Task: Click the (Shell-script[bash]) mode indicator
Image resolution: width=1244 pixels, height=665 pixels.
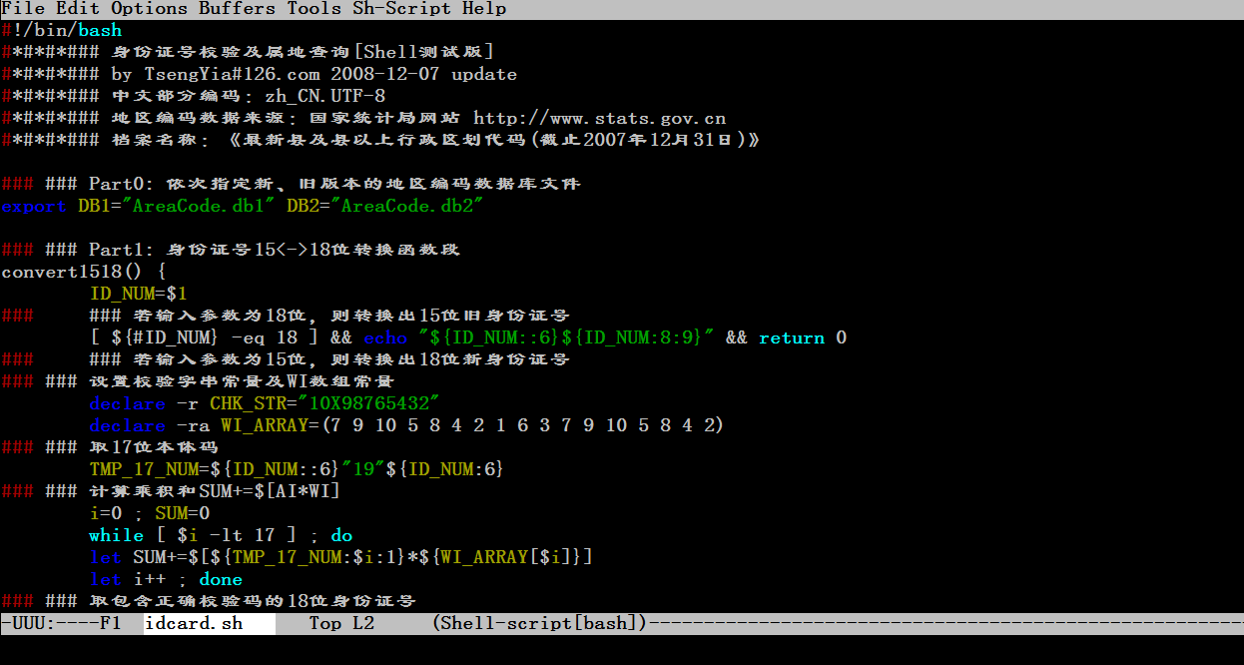Action: coord(539,624)
